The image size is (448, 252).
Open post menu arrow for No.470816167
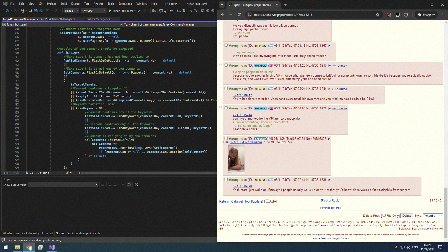coord(329,46)
